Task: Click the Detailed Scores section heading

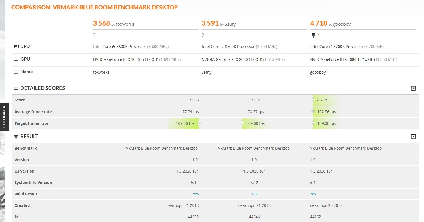Action: click(43, 88)
